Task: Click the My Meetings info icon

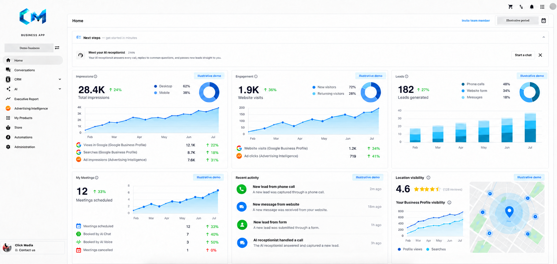Action: [x=97, y=178]
